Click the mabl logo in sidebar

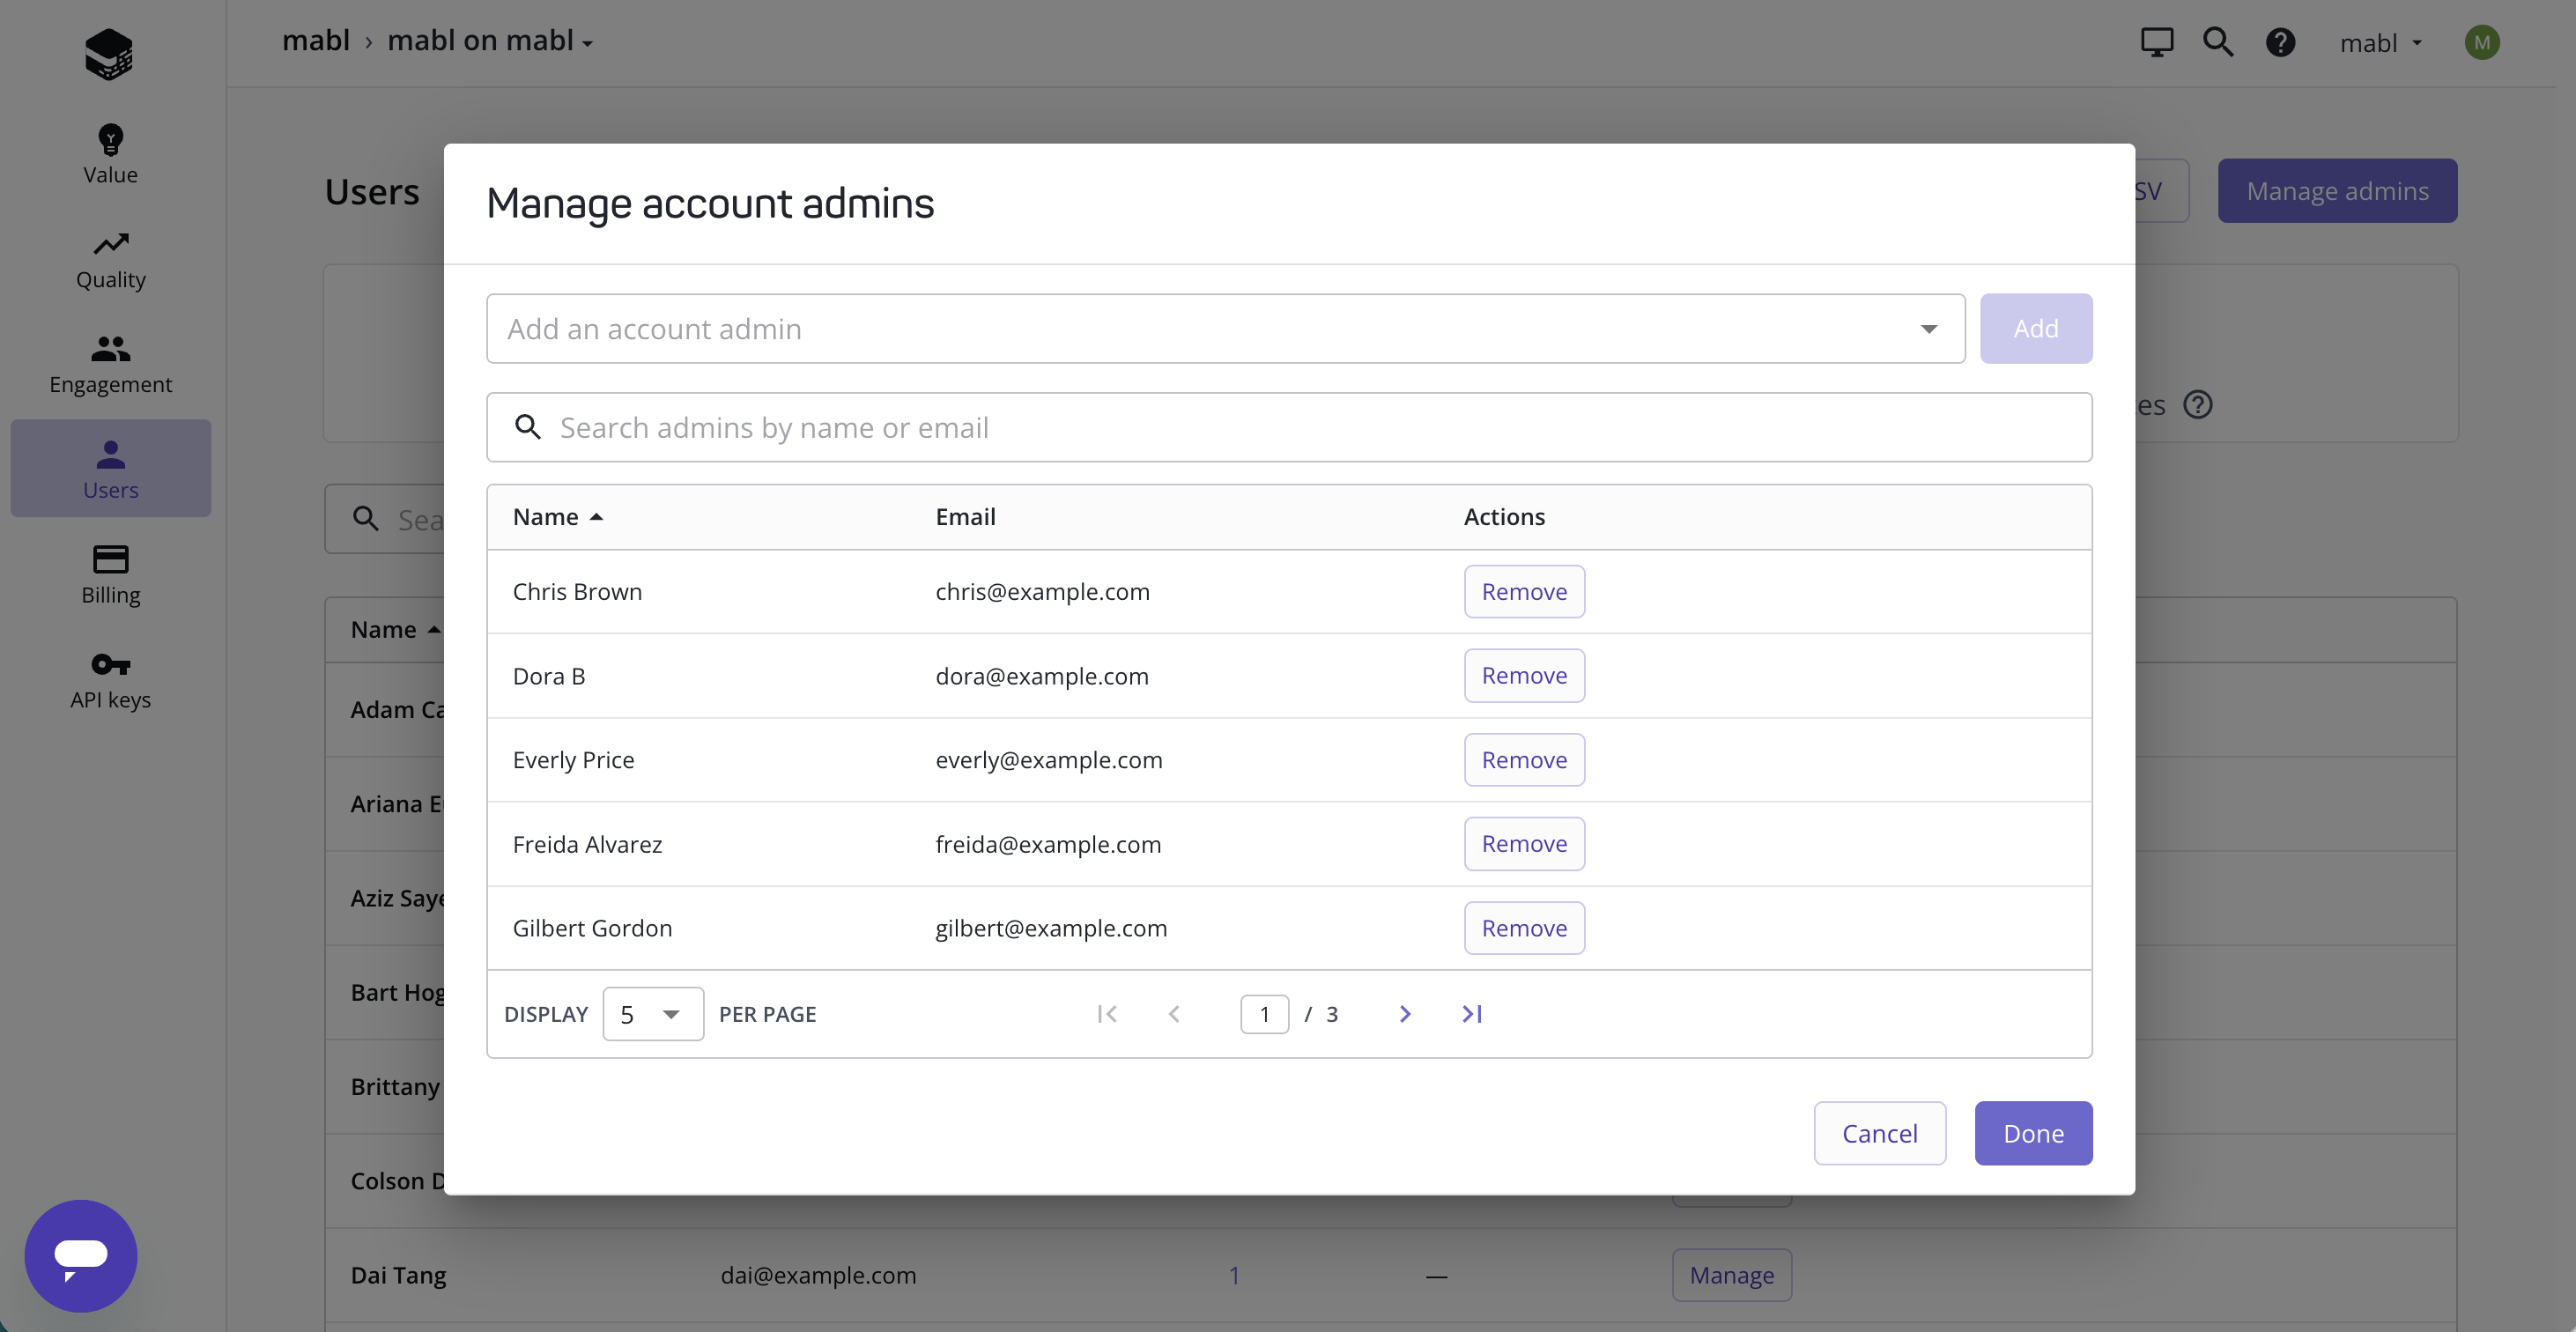(109, 53)
